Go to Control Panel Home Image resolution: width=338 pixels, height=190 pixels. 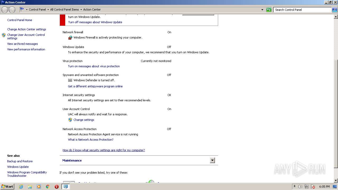20,20
